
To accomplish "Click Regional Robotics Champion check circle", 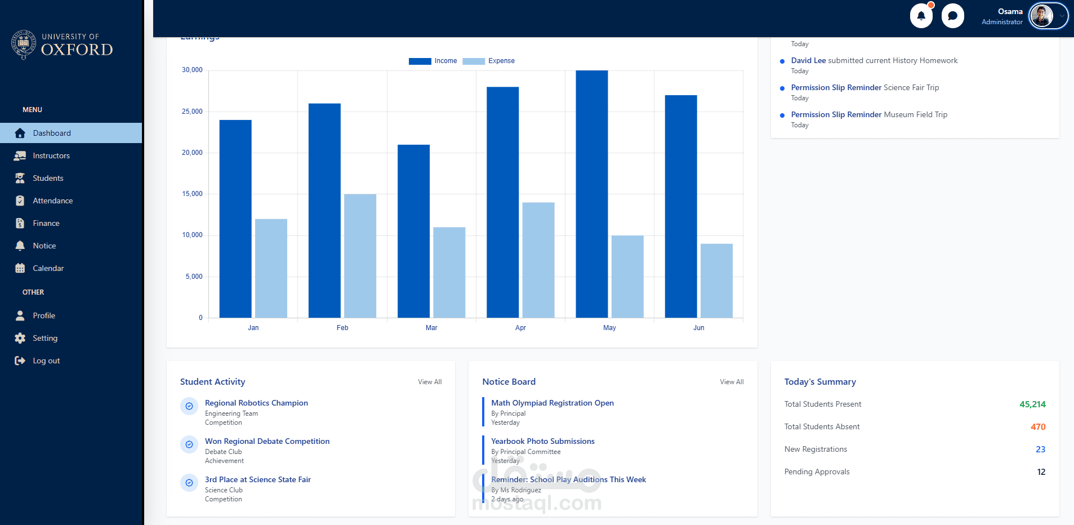I will (x=189, y=406).
